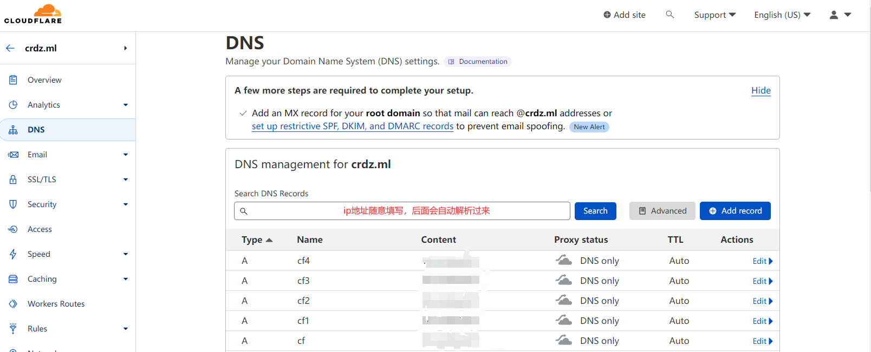Screen dimensions: 871x352
Task: Open SPF, DKIM, and DMARC records link
Action: (x=353, y=127)
